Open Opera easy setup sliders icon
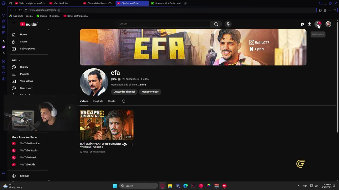This screenshot has width=339, height=190. pos(335,10)
